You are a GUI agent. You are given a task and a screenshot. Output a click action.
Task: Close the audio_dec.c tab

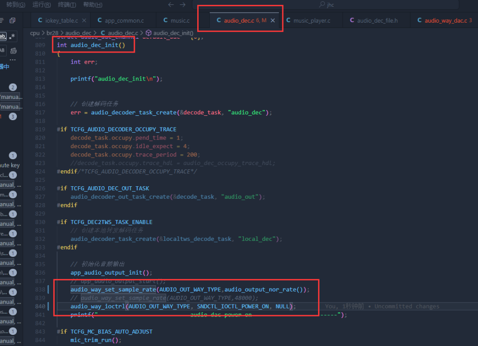click(x=273, y=20)
